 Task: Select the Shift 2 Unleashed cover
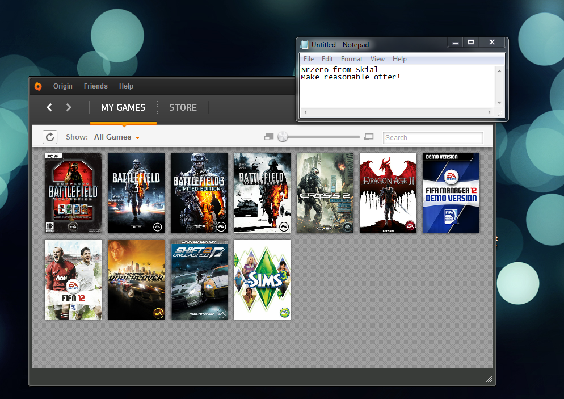(199, 280)
